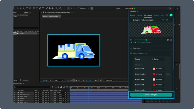Select the Clone Stamp tool
The image size is (194, 109).
click(50, 8)
